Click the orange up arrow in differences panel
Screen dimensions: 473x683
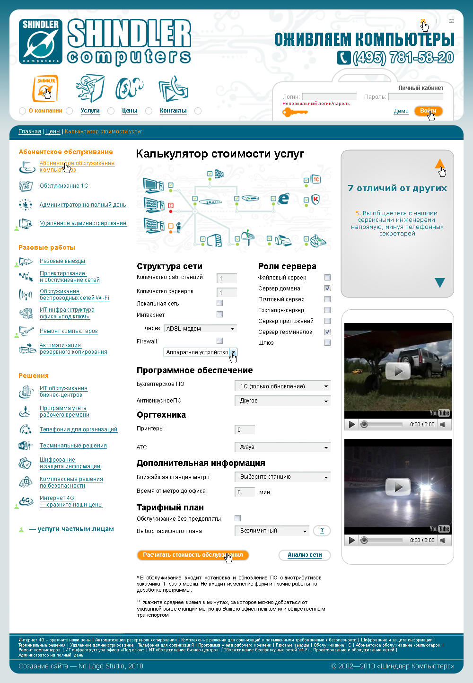pos(439,164)
